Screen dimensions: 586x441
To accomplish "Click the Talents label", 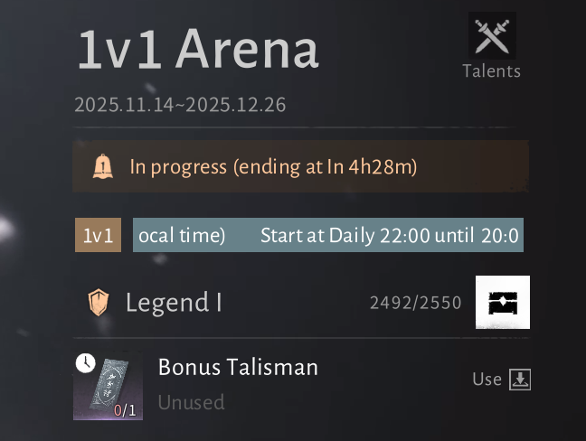I will pos(491,71).
